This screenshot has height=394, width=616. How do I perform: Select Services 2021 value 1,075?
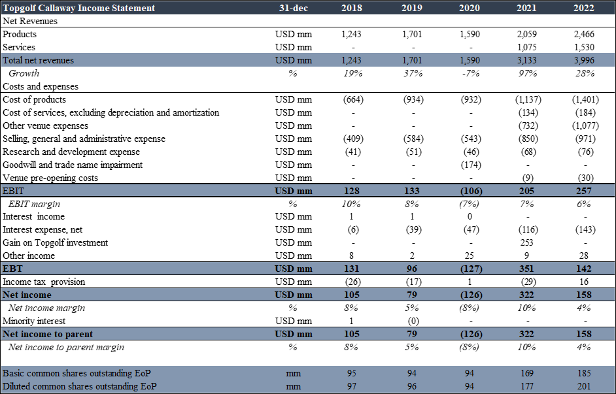(x=526, y=47)
